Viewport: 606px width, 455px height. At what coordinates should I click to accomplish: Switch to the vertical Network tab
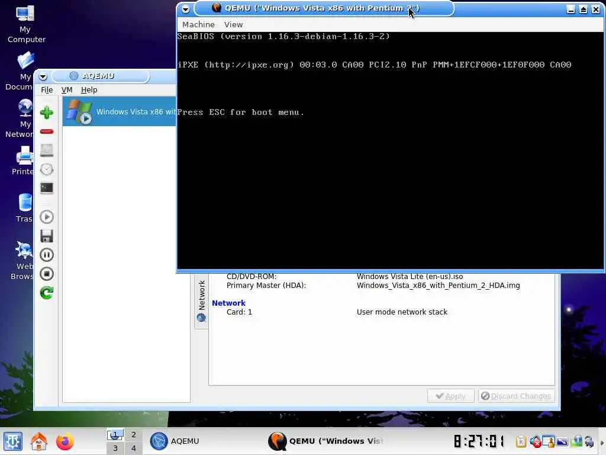(201, 302)
